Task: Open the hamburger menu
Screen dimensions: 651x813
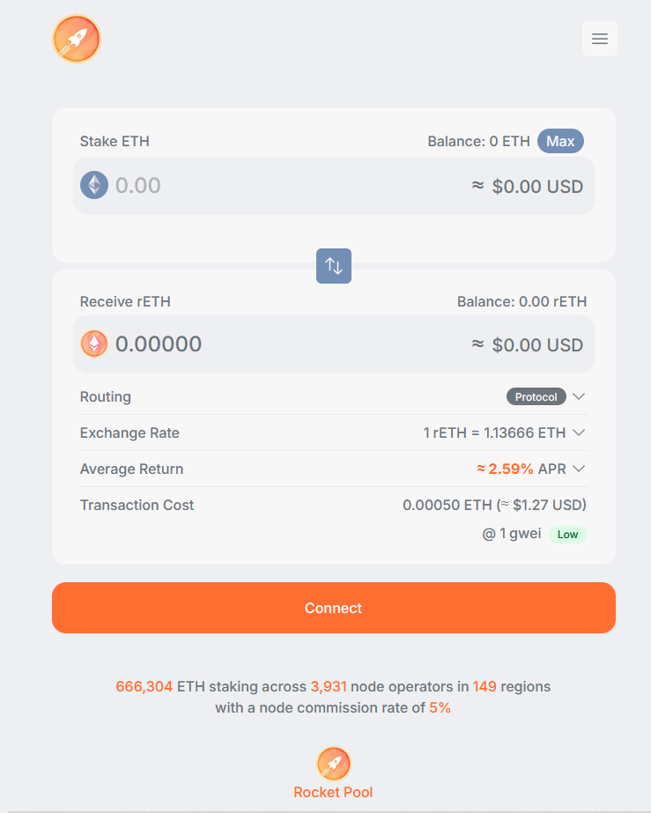Action: click(x=600, y=39)
